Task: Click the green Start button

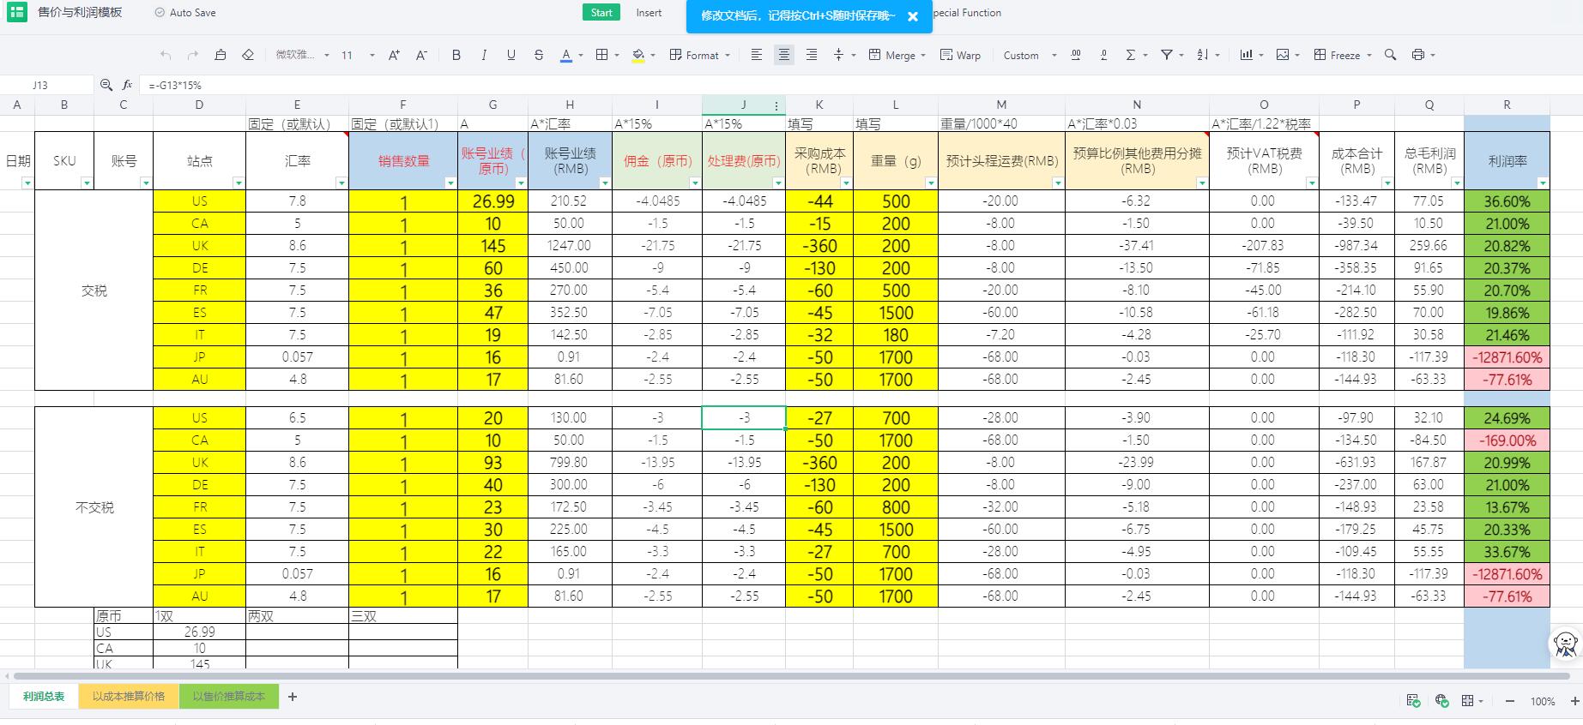Action: (x=601, y=13)
